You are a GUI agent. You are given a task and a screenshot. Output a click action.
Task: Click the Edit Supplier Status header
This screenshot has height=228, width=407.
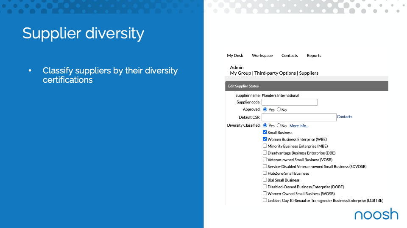pyautogui.click(x=307, y=86)
